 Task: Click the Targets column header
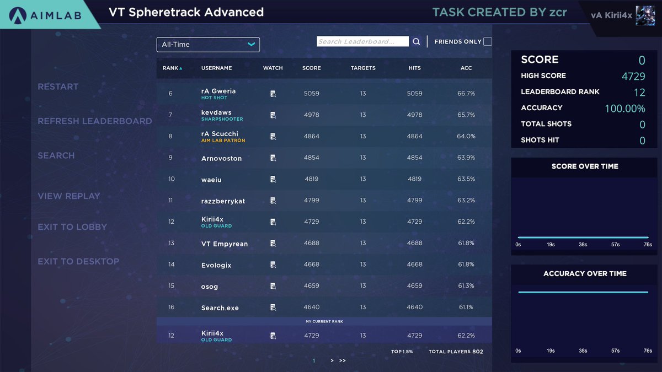click(x=363, y=68)
